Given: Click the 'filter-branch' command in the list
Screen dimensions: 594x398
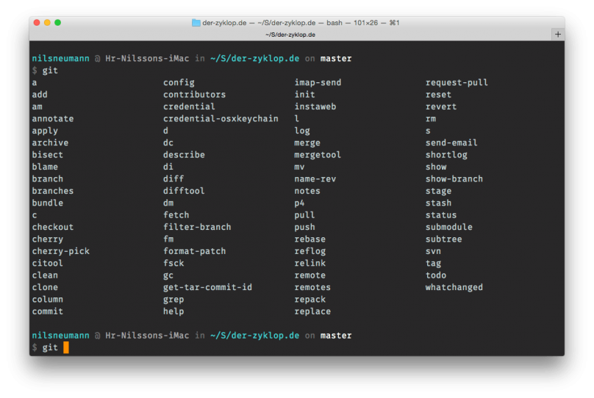Looking at the screenshot, I should pyautogui.click(x=197, y=227).
